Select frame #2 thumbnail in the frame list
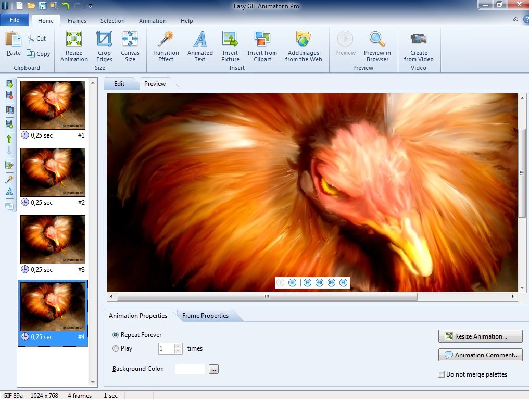 (x=53, y=172)
